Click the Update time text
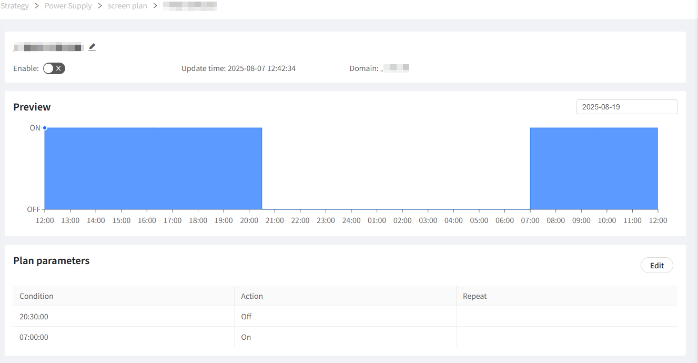 (238, 68)
